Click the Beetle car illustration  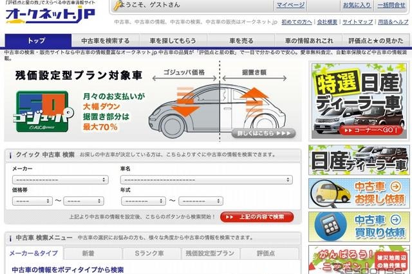click(x=218, y=111)
